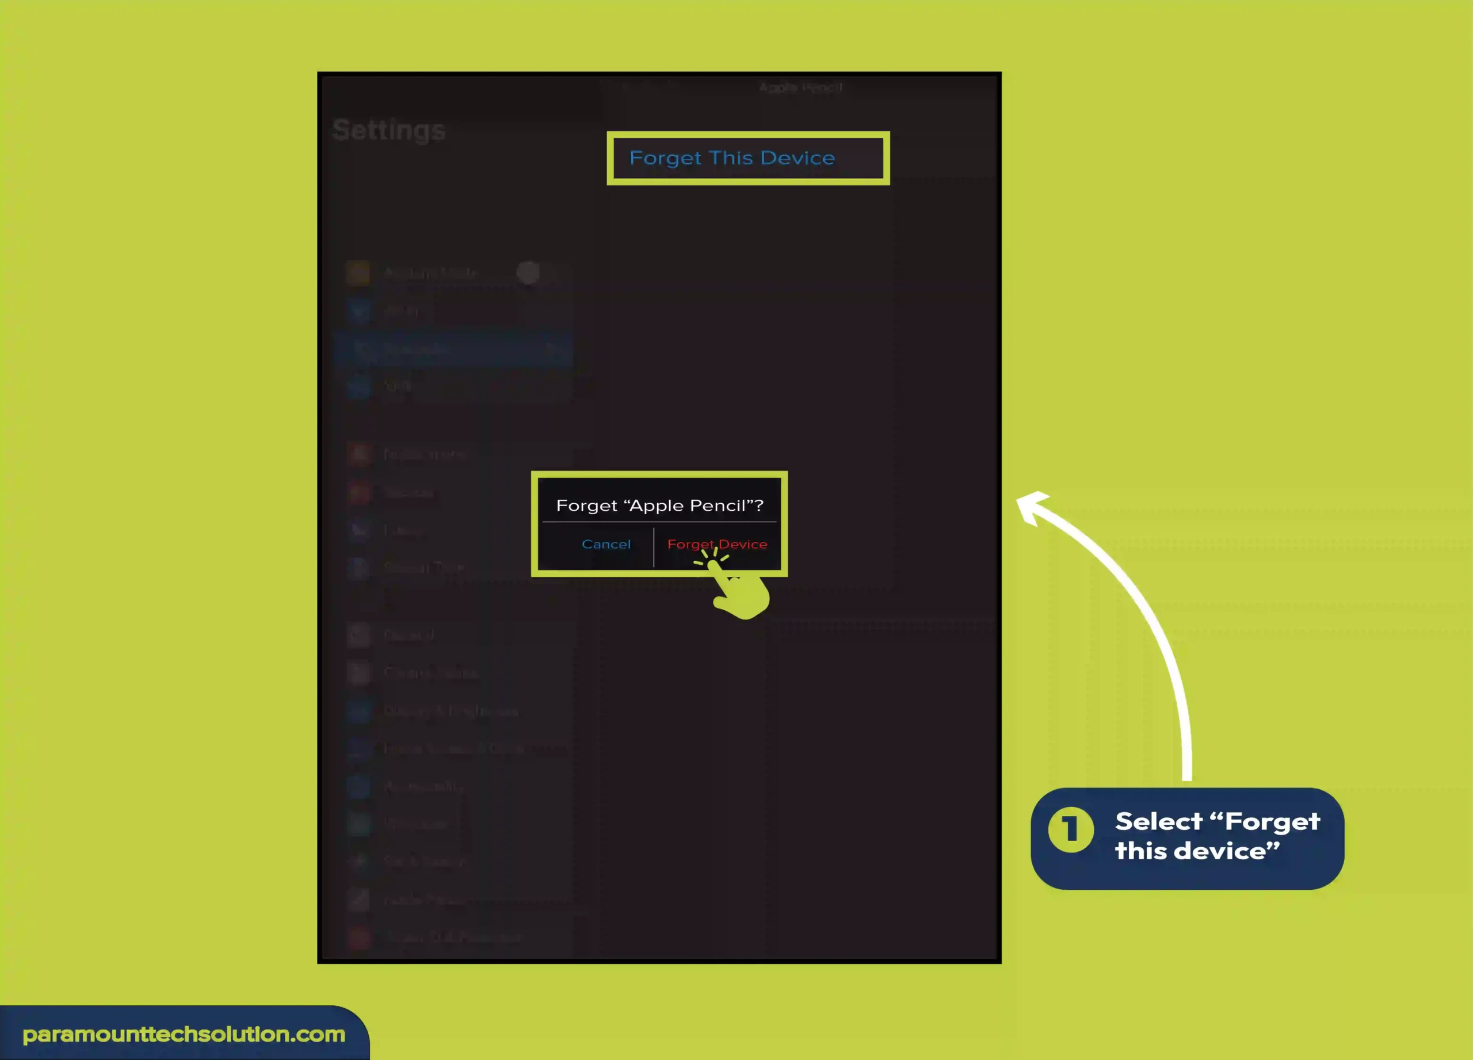The width and height of the screenshot is (1473, 1060).
Task: Select the highlighted Bluetooth row
Action: pos(454,349)
